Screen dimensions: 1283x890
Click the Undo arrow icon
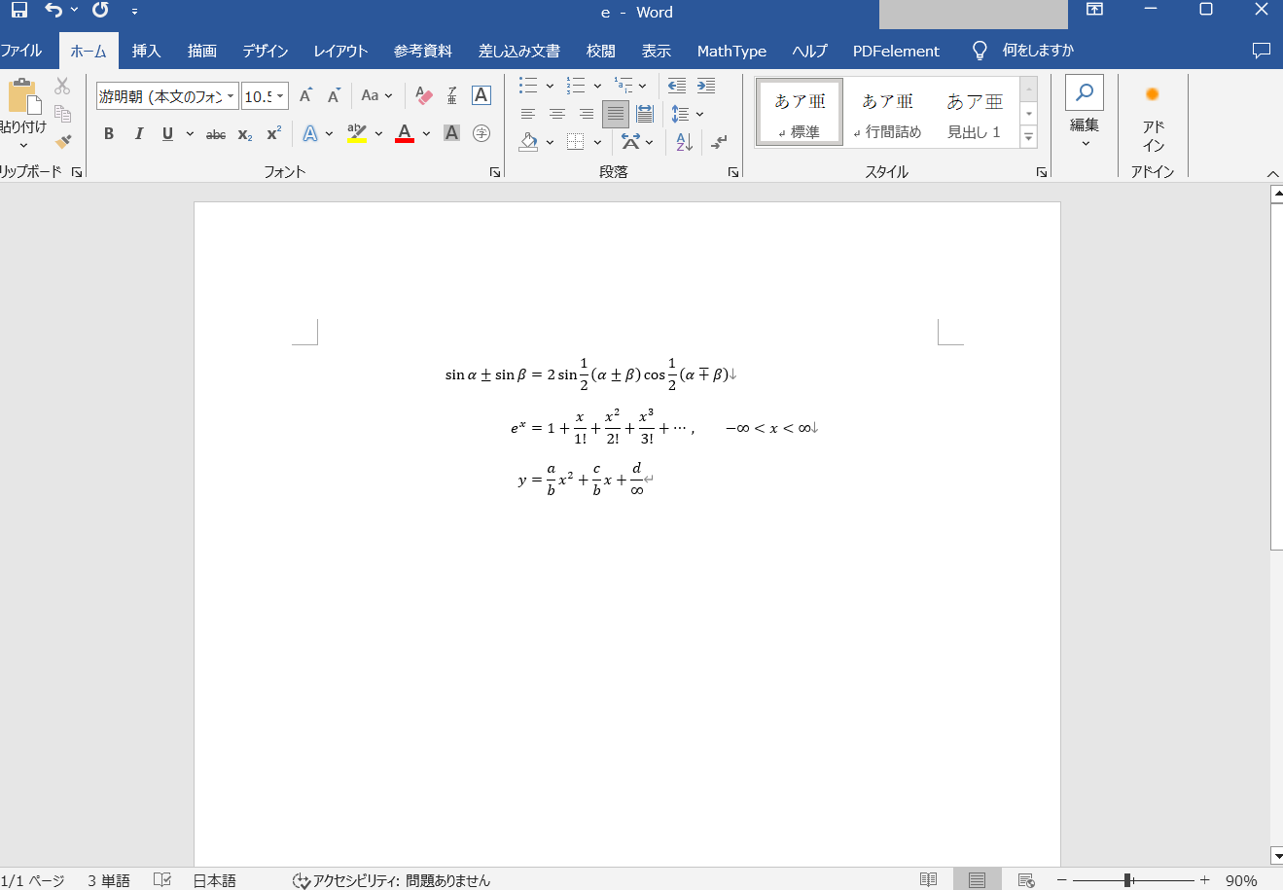coord(53,11)
